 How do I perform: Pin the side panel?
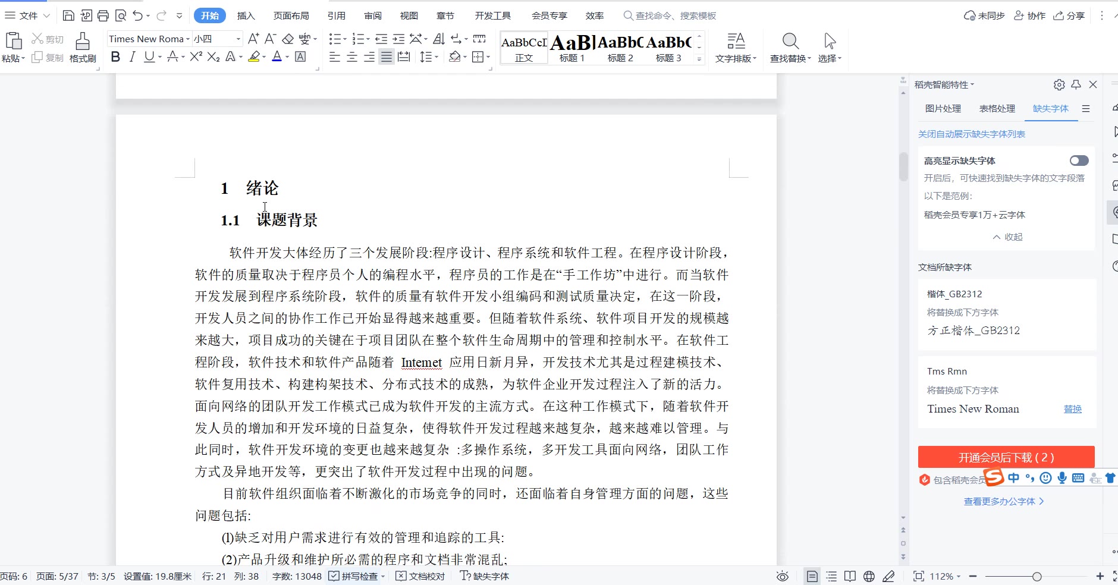[x=1076, y=84]
